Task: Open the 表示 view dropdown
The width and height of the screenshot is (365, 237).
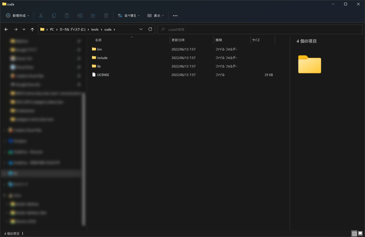Action: tap(155, 16)
